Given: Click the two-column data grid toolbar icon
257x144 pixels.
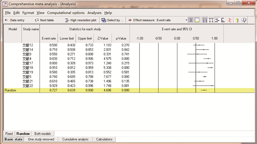Looking at the screenshot, I should [205, 20].
